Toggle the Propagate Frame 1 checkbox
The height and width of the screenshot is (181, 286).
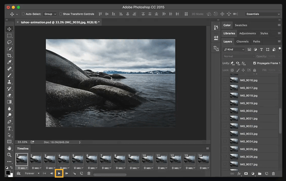254,63
